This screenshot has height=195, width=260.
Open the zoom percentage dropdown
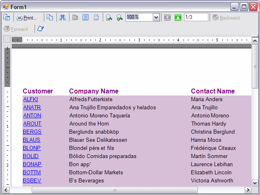coord(156,17)
